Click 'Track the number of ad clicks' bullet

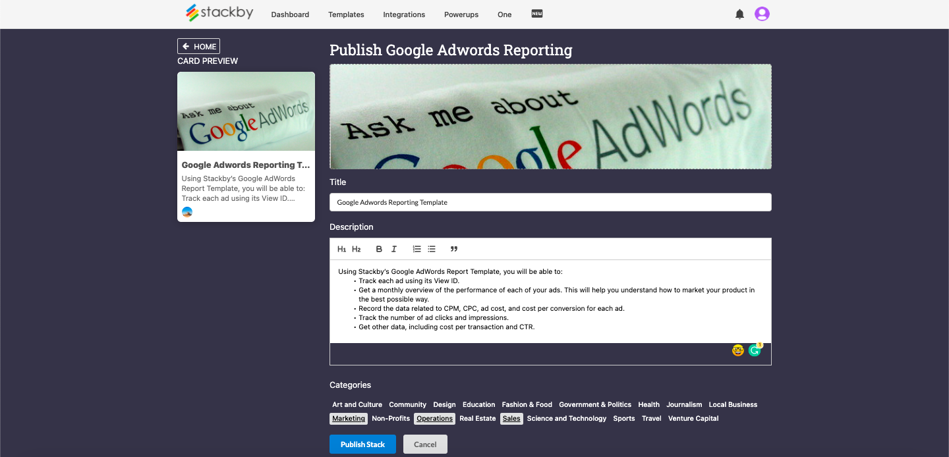tap(434, 317)
